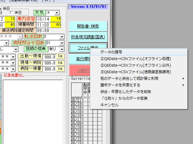Click キャンセル in the context menu
Viewport: 193px width, 144px height.
109,105
